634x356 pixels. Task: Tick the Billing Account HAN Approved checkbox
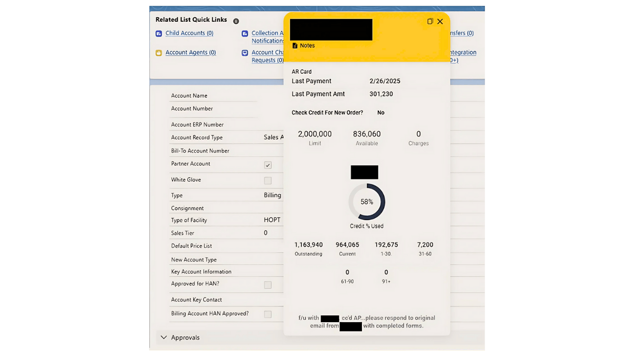point(268,314)
